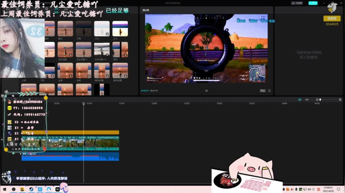
Task: Choose the white flash transition thumbnail
Action: 102,29
